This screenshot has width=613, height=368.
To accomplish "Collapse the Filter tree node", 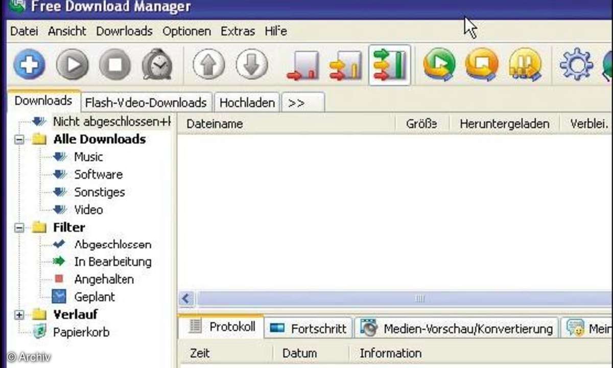I will coord(19,227).
